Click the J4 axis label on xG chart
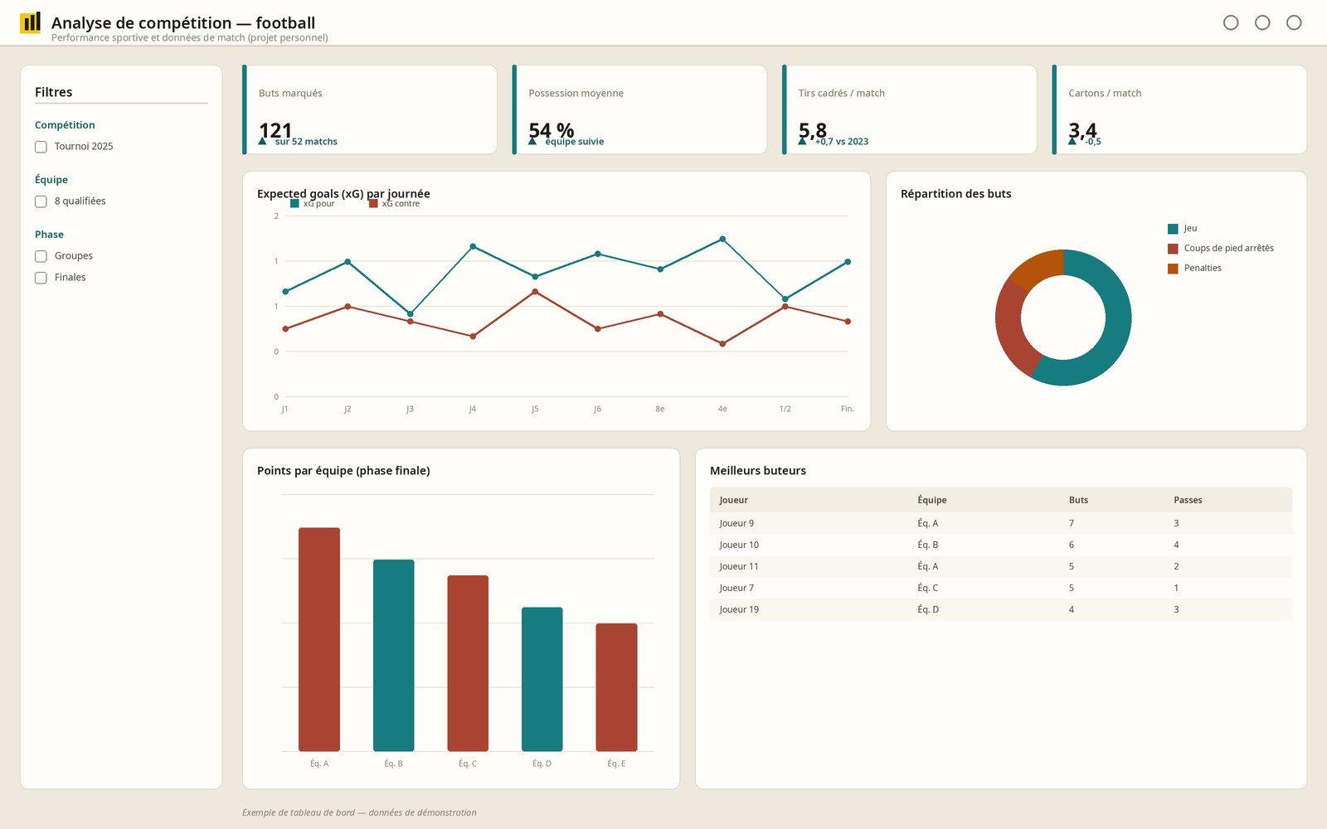The image size is (1327, 829). (472, 409)
